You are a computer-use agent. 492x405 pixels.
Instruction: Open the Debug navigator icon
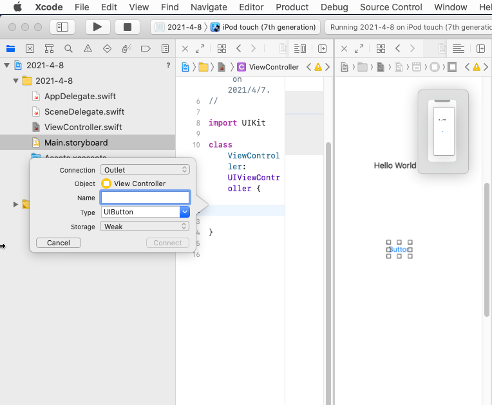(x=126, y=49)
